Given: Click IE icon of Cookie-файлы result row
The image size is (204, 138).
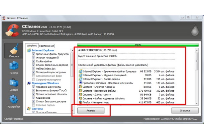Looking at the screenshot, I should pos(80,79).
